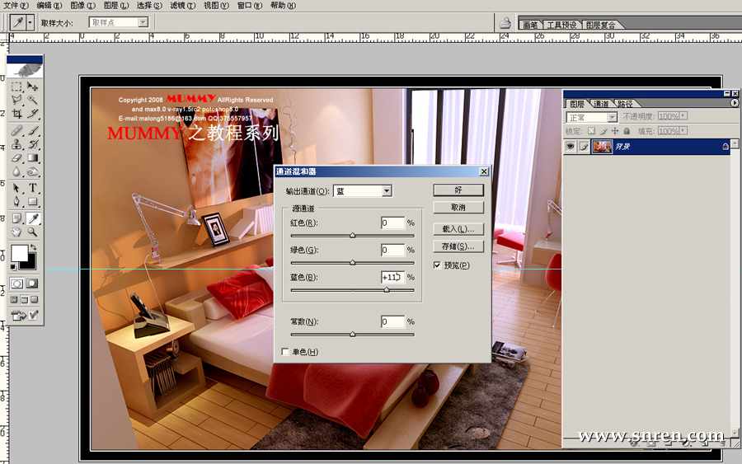This screenshot has height=464, width=742.
Task: Open the file browser icon in options bar
Action: click(505, 22)
